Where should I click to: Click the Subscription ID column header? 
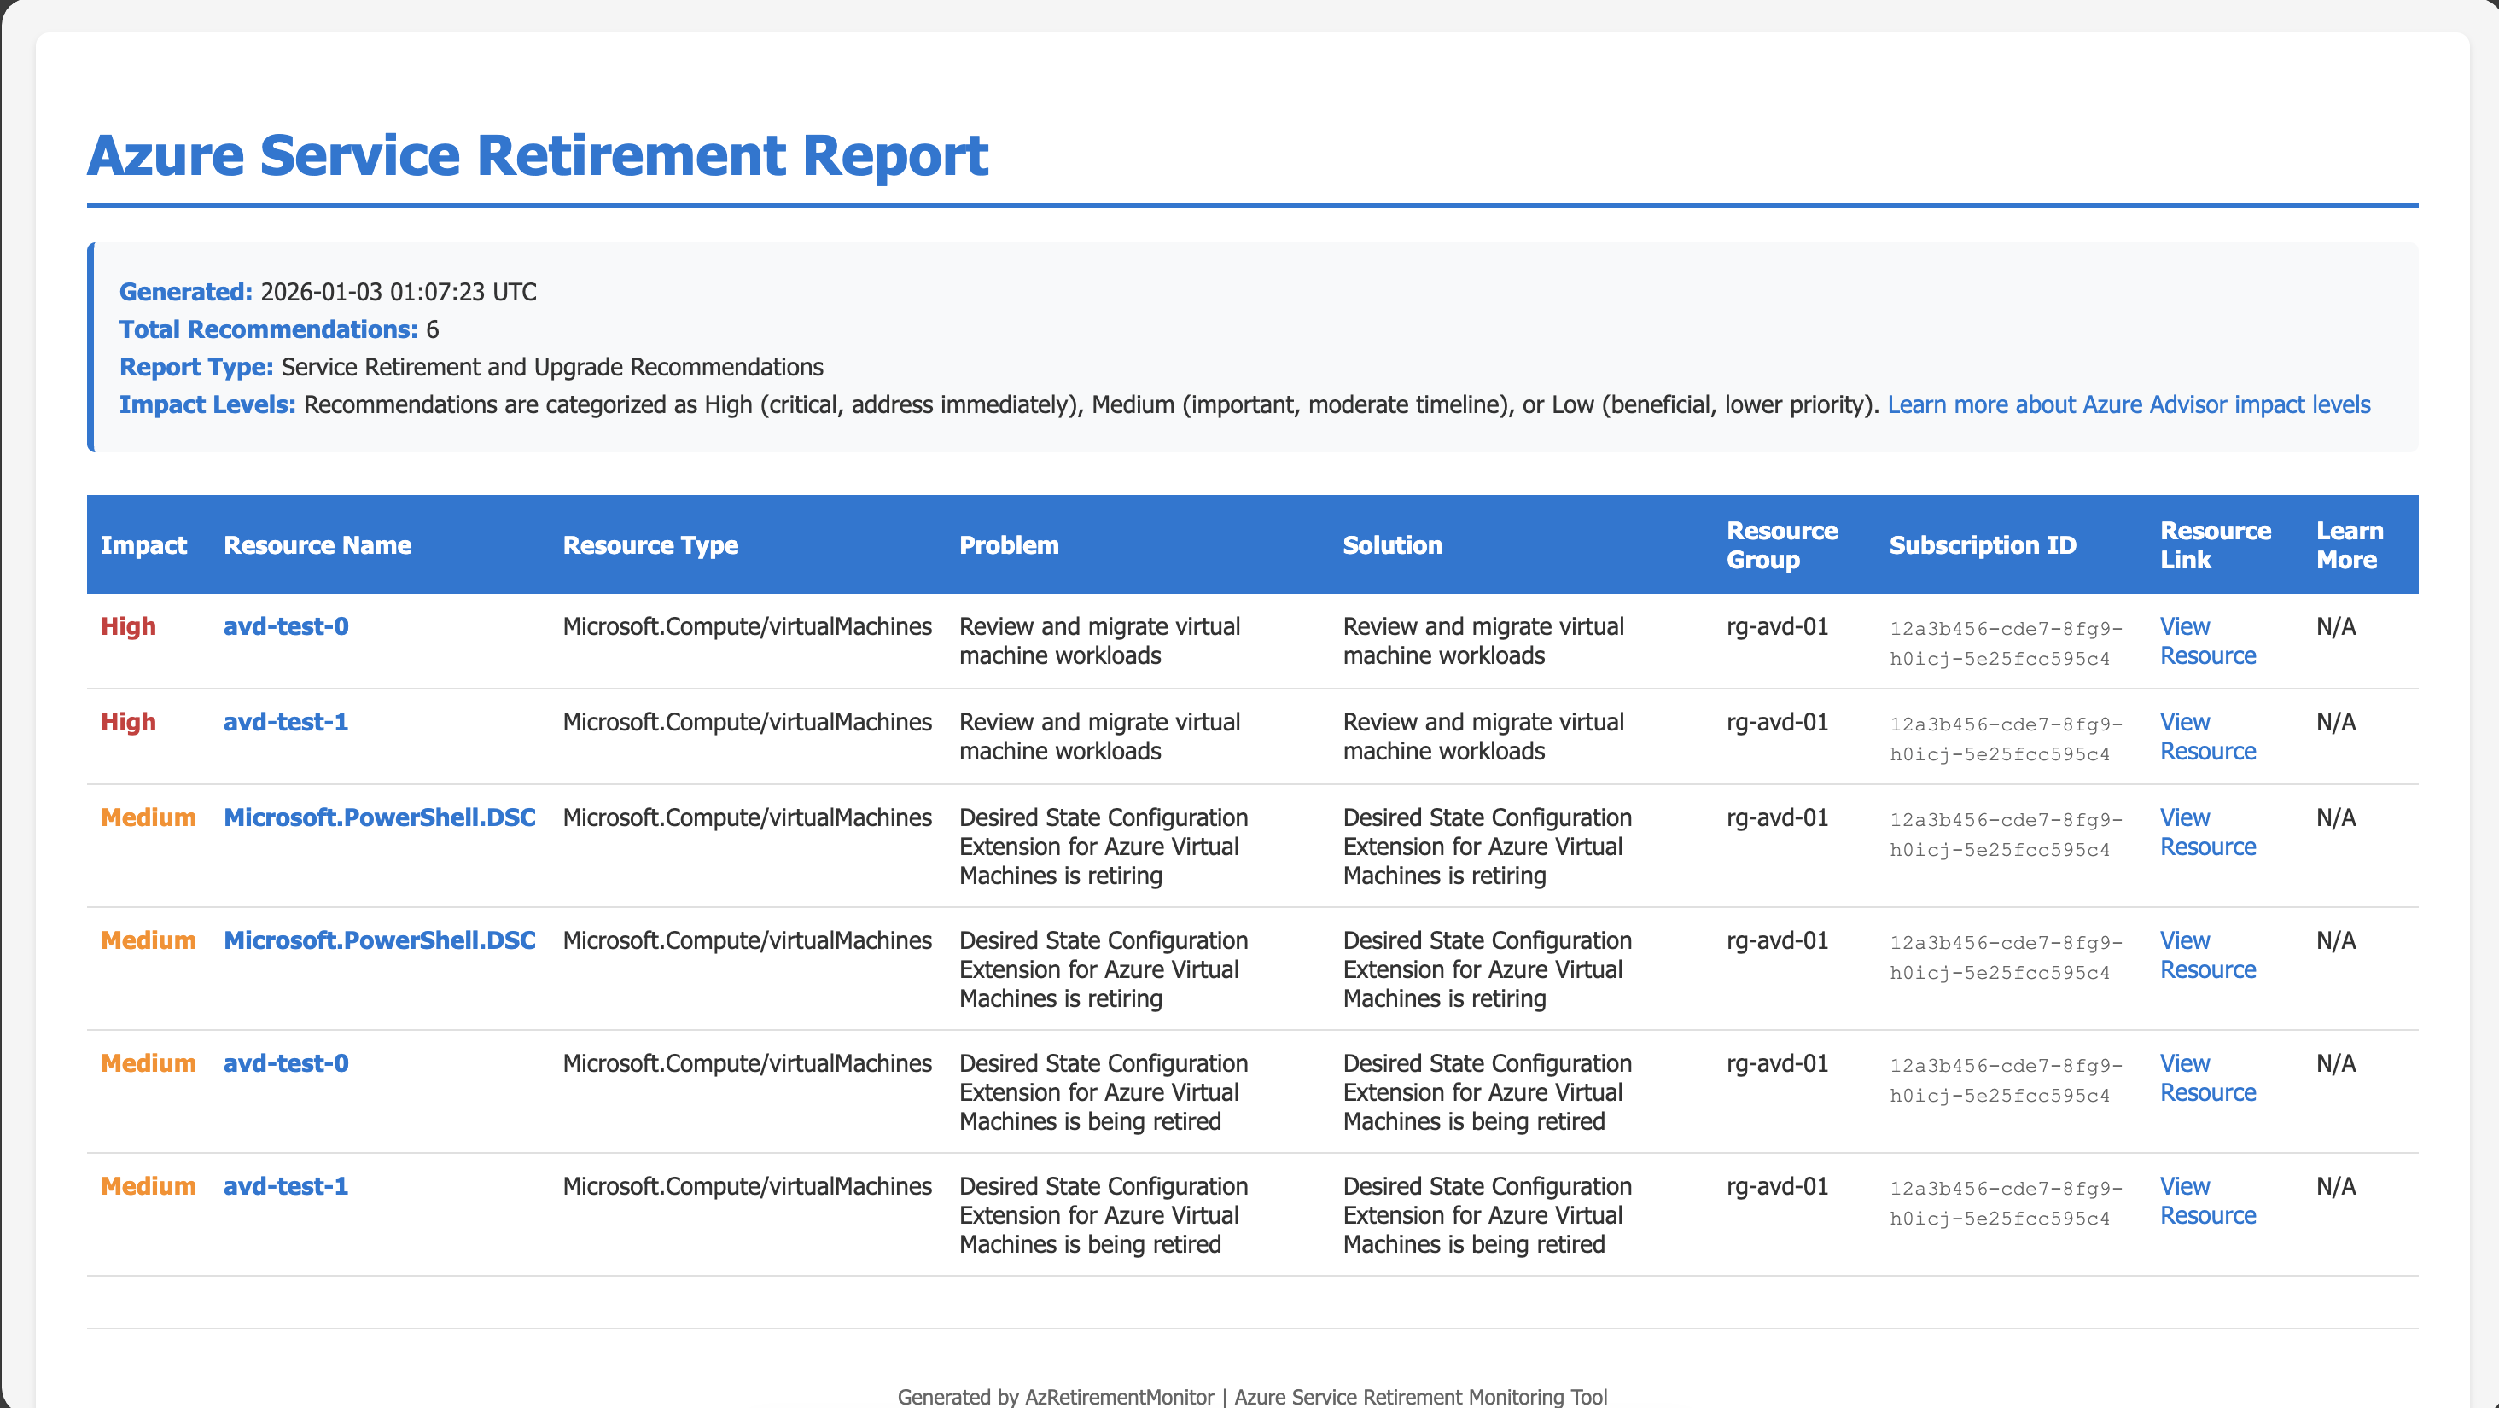coord(1982,545)
